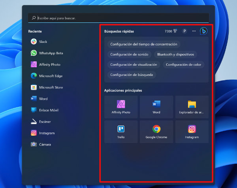Open Word tile in Aplicaciones principales
This screenshot has width=237, height=188.
point(156,107)
